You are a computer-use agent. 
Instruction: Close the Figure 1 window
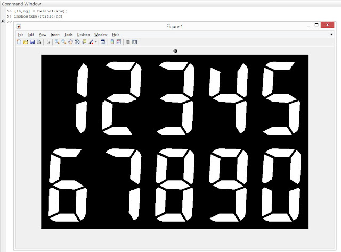point(327,25)
